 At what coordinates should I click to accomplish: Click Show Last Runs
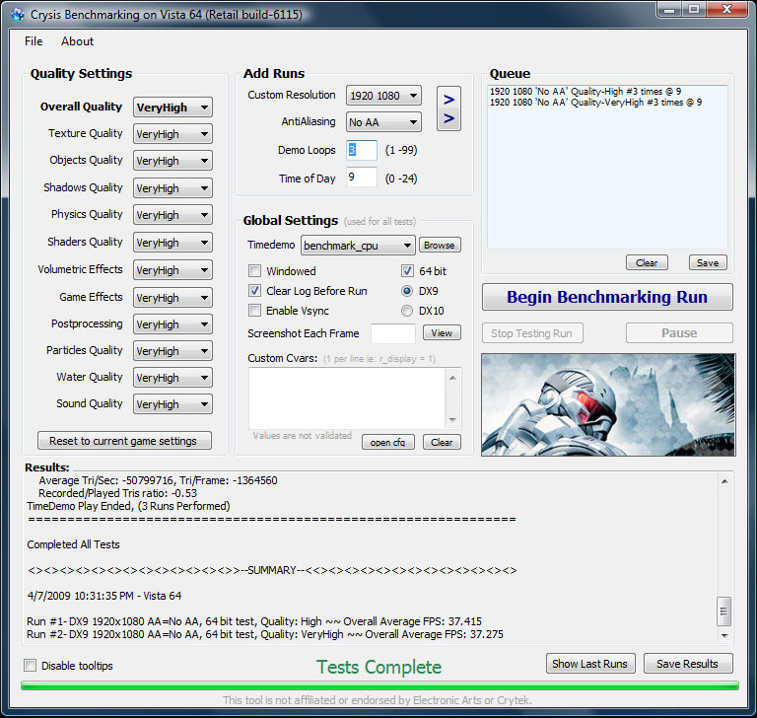(x=590, y=664)
